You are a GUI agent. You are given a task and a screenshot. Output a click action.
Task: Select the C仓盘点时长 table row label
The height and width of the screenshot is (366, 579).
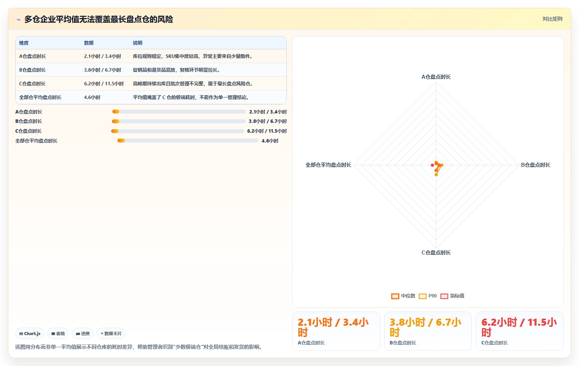[32, 84]
